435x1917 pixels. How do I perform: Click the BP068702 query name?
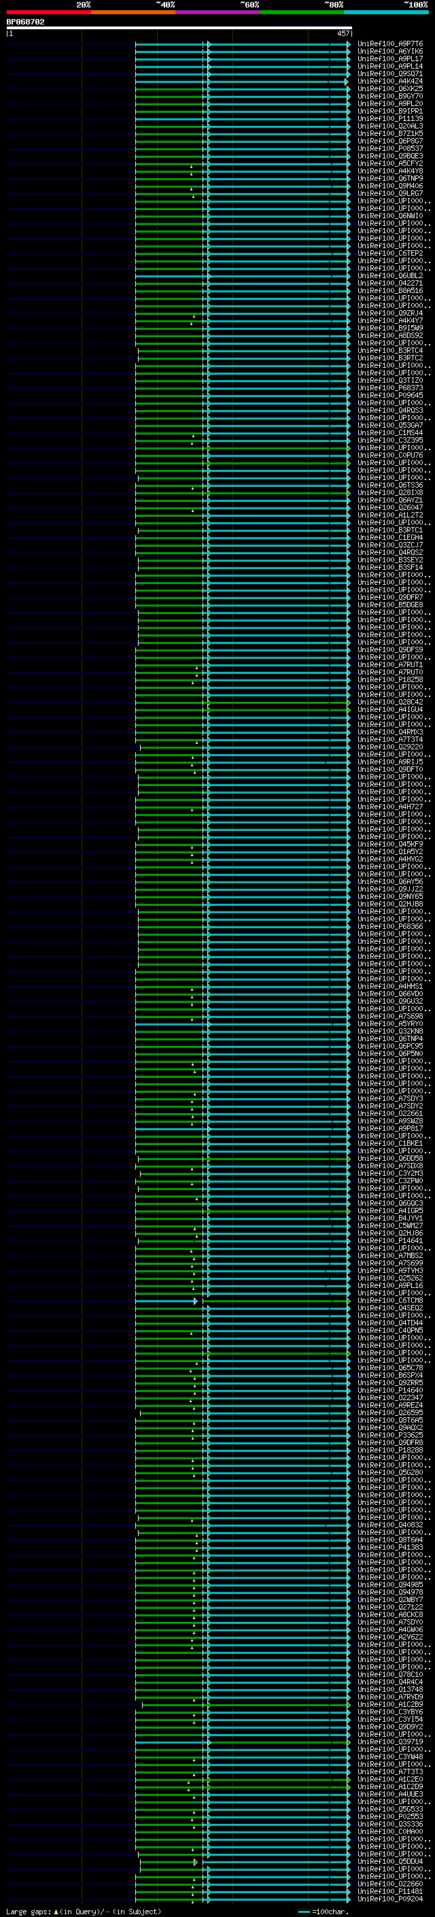pyautogui.click(x=25, y=22)
